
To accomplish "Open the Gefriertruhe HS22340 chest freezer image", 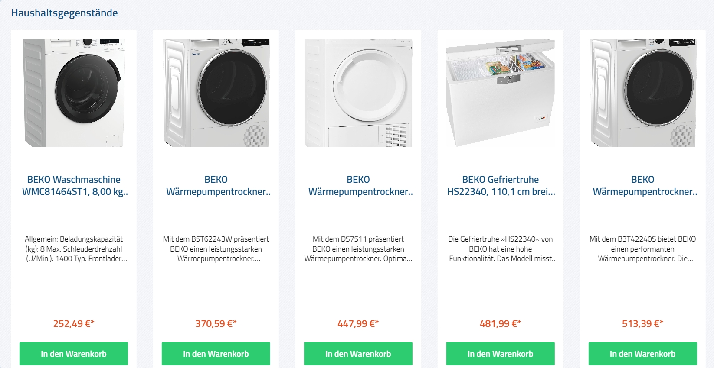I will click(501, 93).
